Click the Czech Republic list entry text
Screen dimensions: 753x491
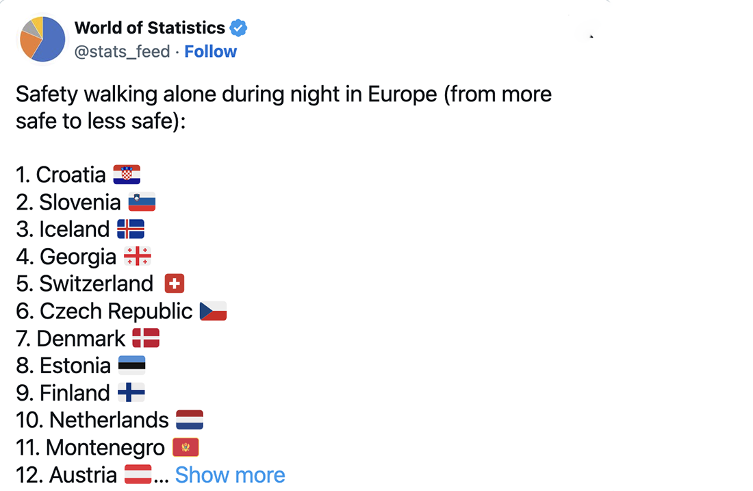[x=104, y=311]
